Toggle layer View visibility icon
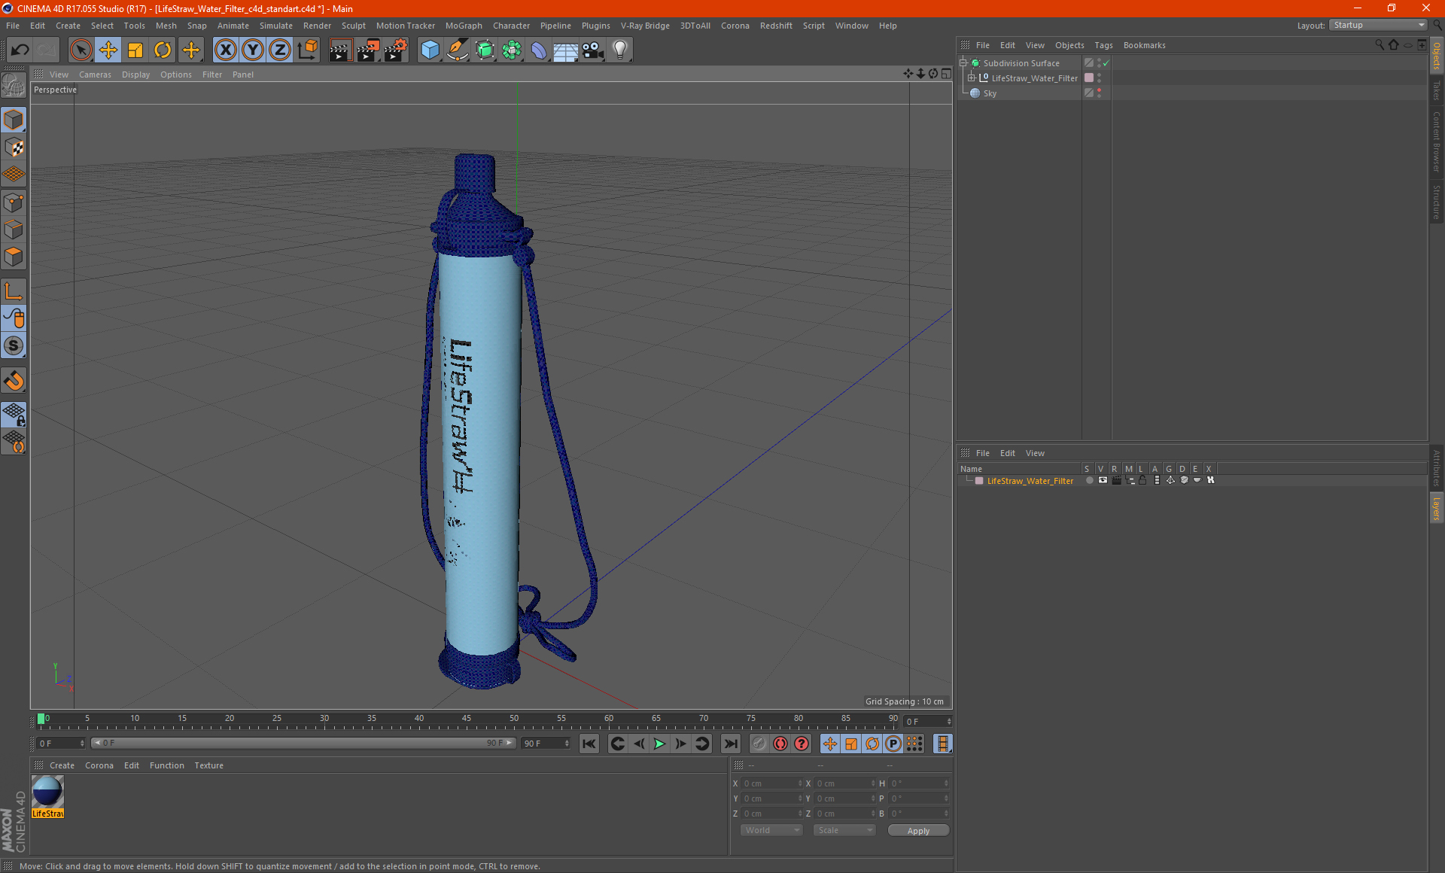The width and height of the screenshot is (1445, 873). 1103,480
